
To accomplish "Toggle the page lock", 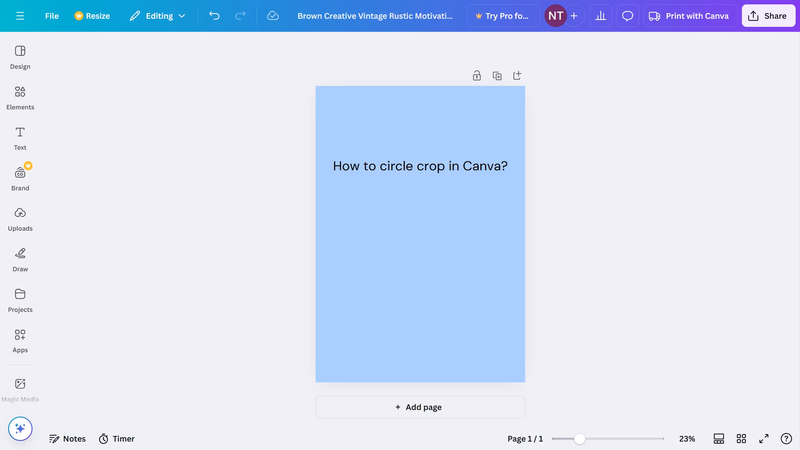I will tap(476, 75).
